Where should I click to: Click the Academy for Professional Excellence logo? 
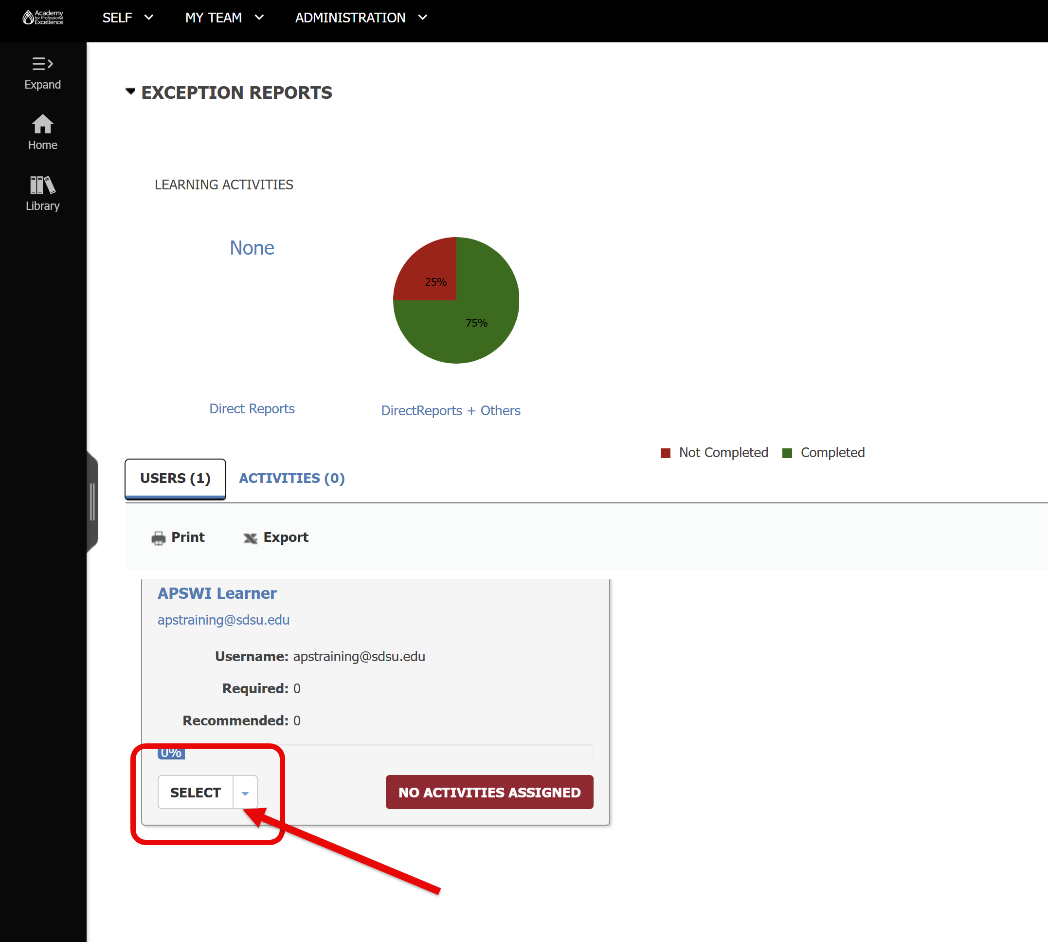pyautogui.click(x=43, y=18)
